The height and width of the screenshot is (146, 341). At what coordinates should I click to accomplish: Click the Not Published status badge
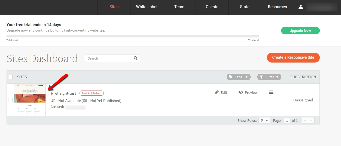pos(92,93)
